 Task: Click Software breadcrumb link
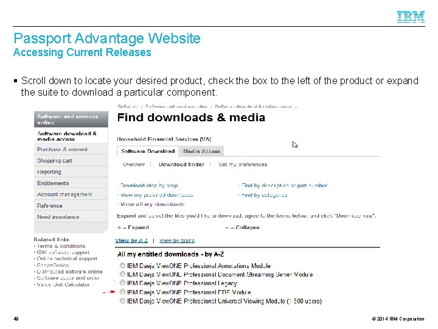(128, 106)
